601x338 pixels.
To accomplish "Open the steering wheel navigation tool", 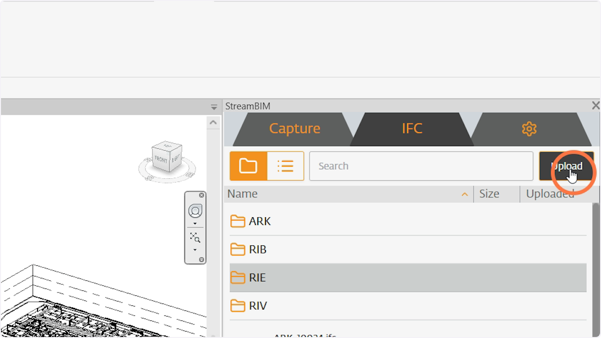I will point(195,211).
